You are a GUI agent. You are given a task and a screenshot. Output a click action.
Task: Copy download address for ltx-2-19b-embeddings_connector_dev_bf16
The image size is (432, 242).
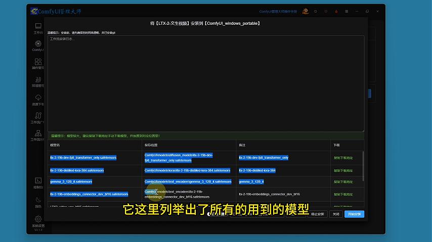pos(343,195)
